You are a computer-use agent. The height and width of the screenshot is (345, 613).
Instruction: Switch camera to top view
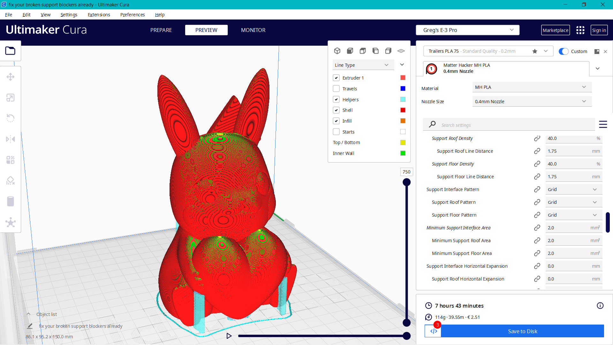363,51
